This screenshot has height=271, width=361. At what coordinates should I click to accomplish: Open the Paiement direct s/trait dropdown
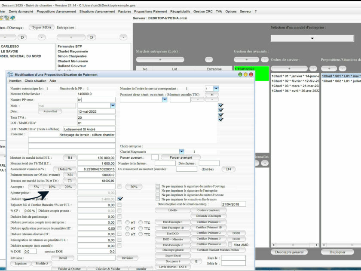pyautogui.click(x=165, y=100)
